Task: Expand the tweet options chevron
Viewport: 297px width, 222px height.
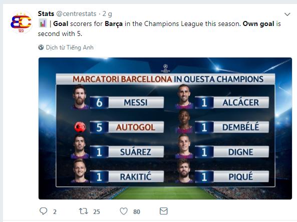Action: coord(287,14)
